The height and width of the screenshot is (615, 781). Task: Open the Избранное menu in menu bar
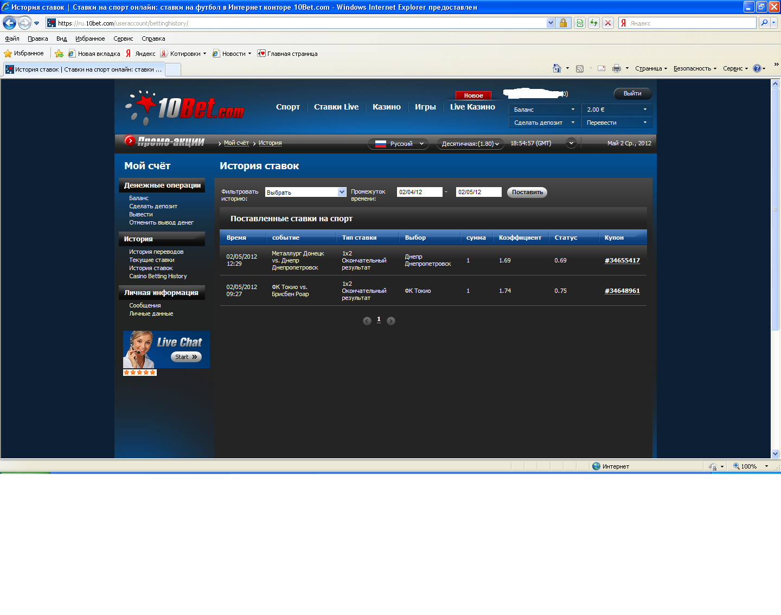point(90,39)
